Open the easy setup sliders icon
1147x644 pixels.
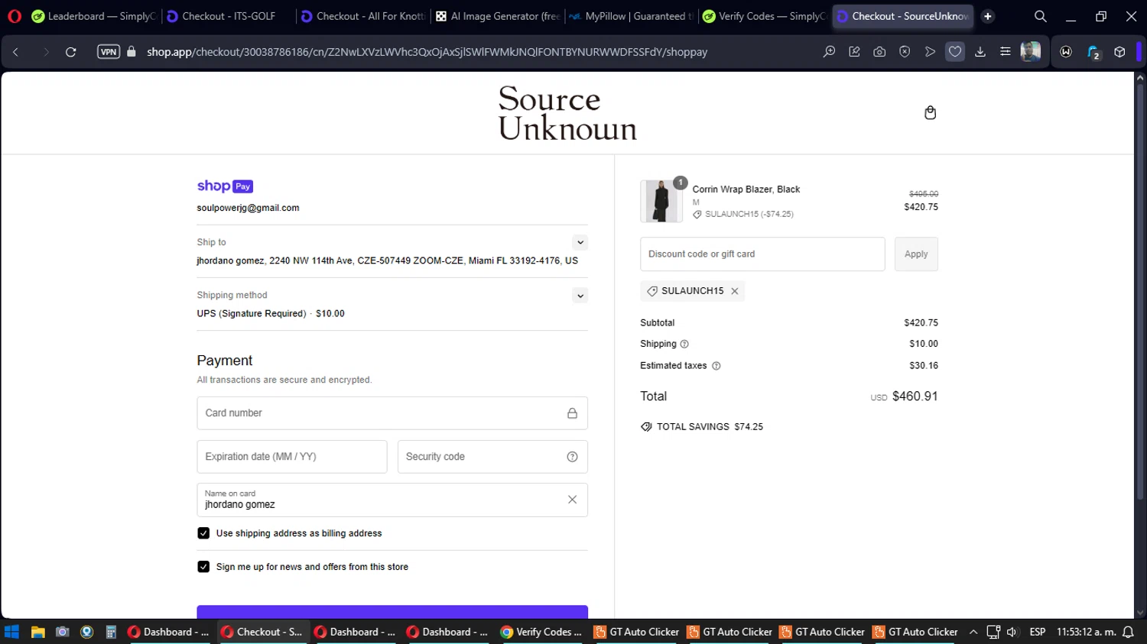pos(1006,52)
